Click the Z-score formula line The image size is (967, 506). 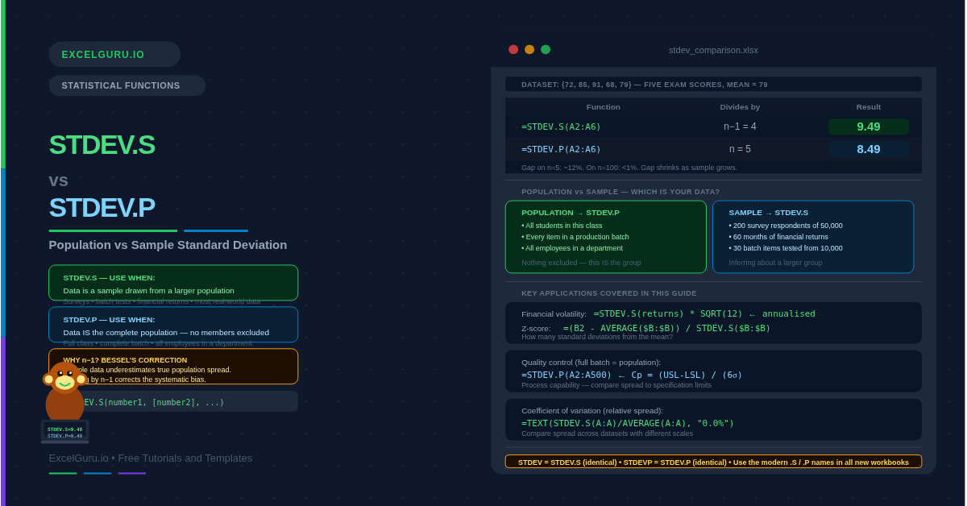coord(666,328)
